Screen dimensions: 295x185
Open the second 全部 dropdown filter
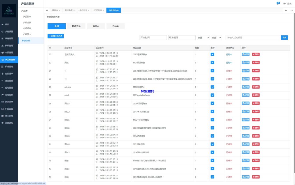coord(216,38)
